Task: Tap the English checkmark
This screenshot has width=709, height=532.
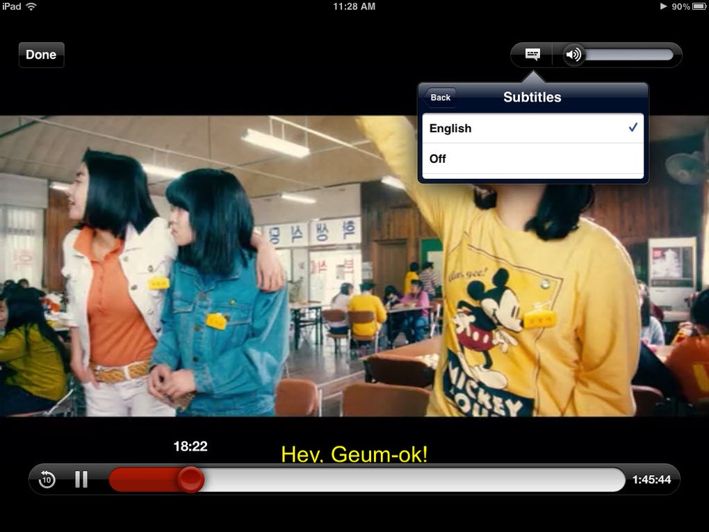Action: point(633,127)
